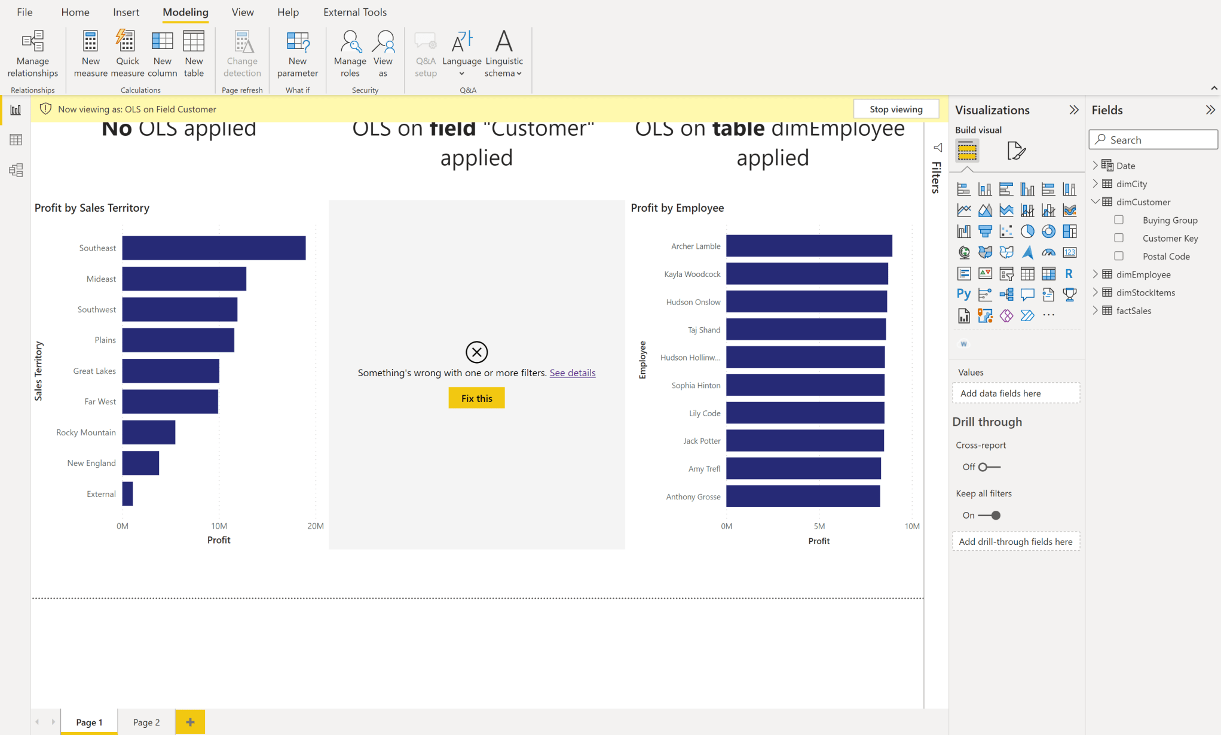
Task: Click the Stop viewing button
Action: tap(896, 108)
